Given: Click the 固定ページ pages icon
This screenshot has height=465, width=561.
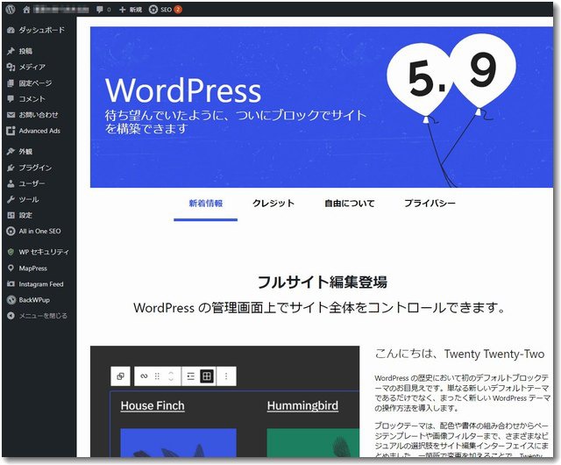Looking at the screenshot, I should pos(11,83).
